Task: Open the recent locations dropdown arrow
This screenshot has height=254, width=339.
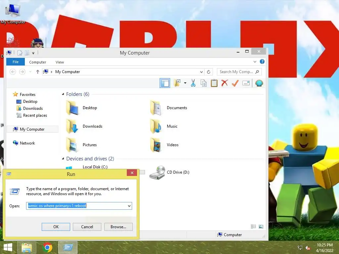Action: tap(30, 72)
